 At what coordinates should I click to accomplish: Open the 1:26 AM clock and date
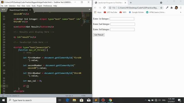171,100
